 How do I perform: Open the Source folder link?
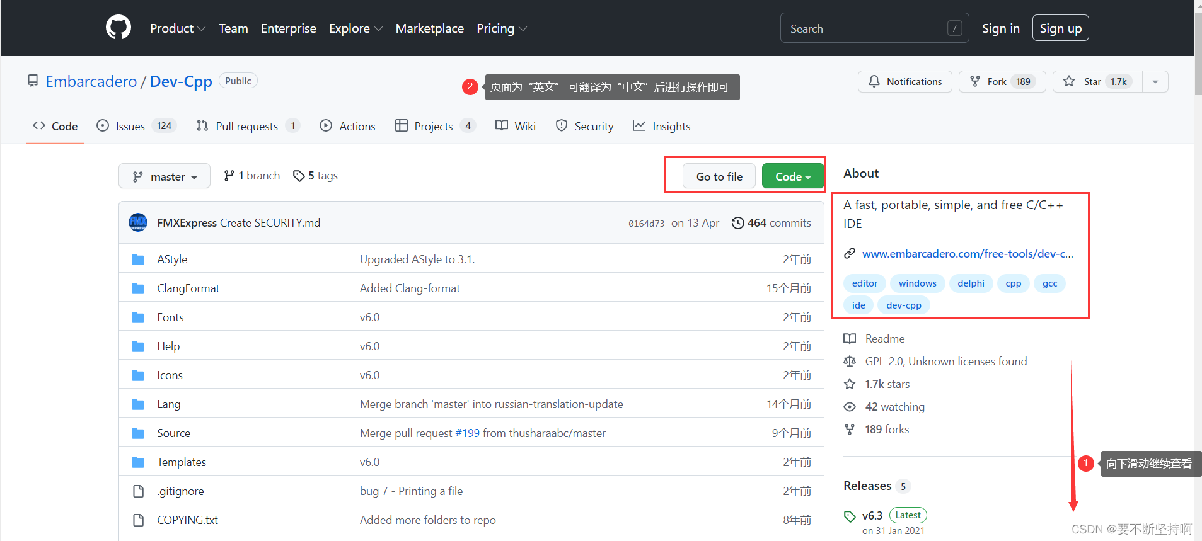point(173,433)
